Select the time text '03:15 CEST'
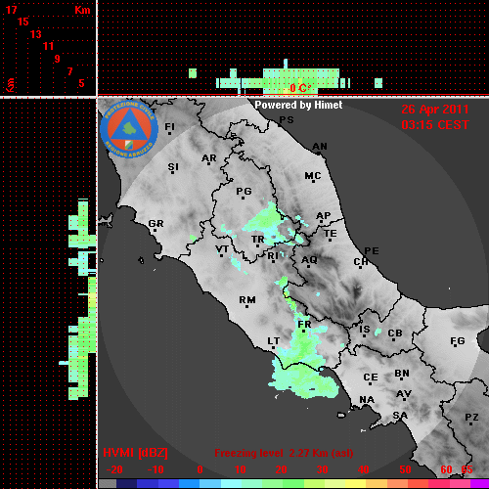 pos(435,125)
